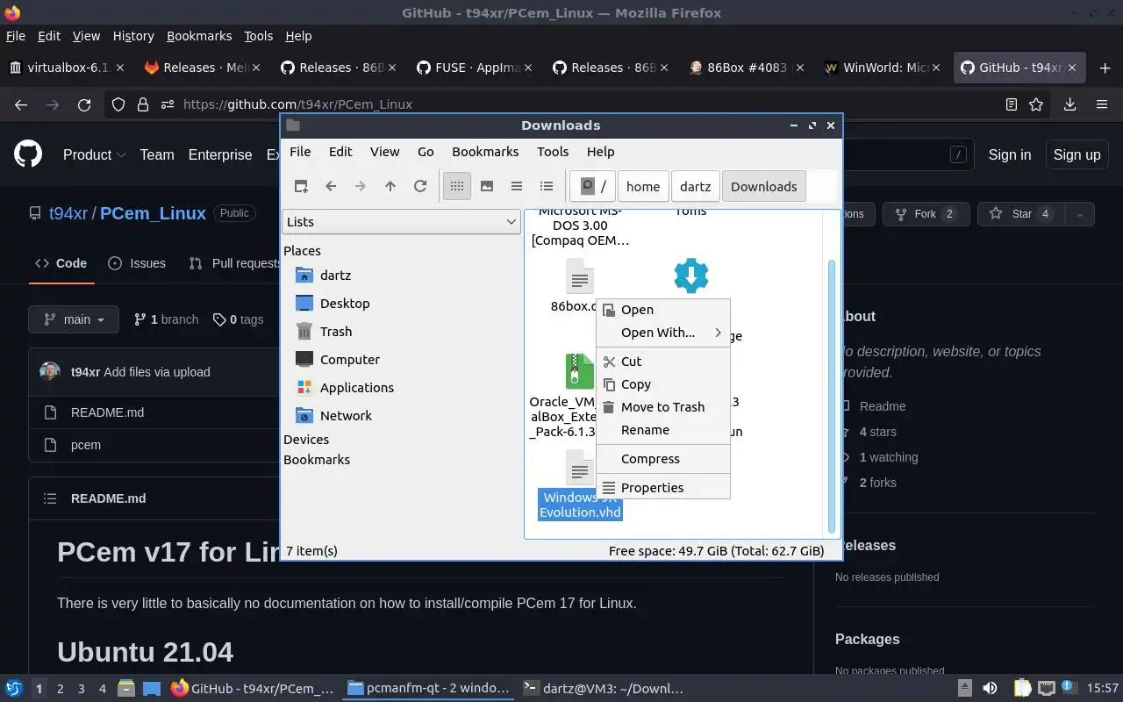Select 'Applications' in Places sidebar
The height and width of the screenshot is (702, 1123).
click(x=357, y=387)
